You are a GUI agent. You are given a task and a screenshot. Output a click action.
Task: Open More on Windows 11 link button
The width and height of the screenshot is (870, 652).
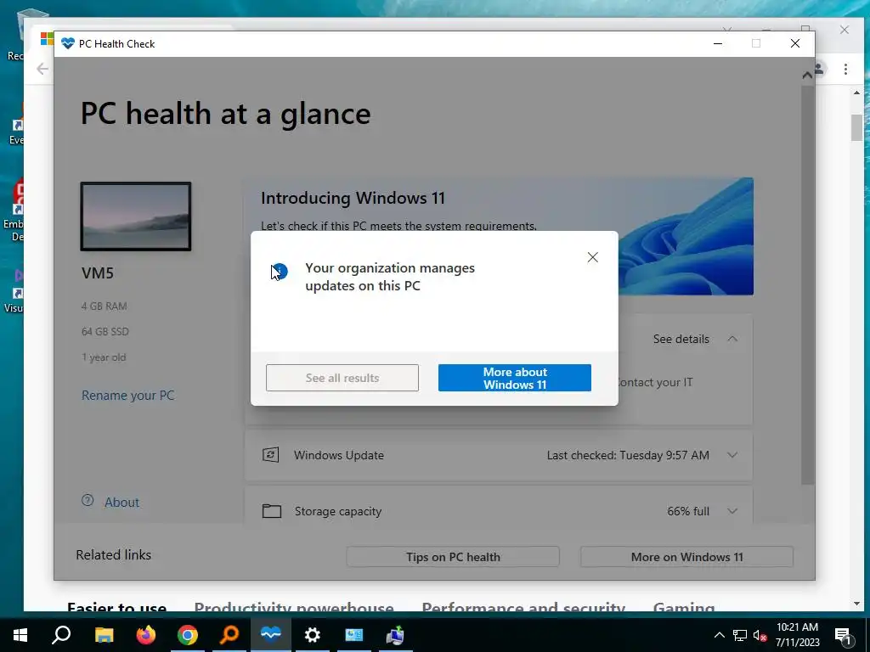pyautogui.click(x=686, y=557)
